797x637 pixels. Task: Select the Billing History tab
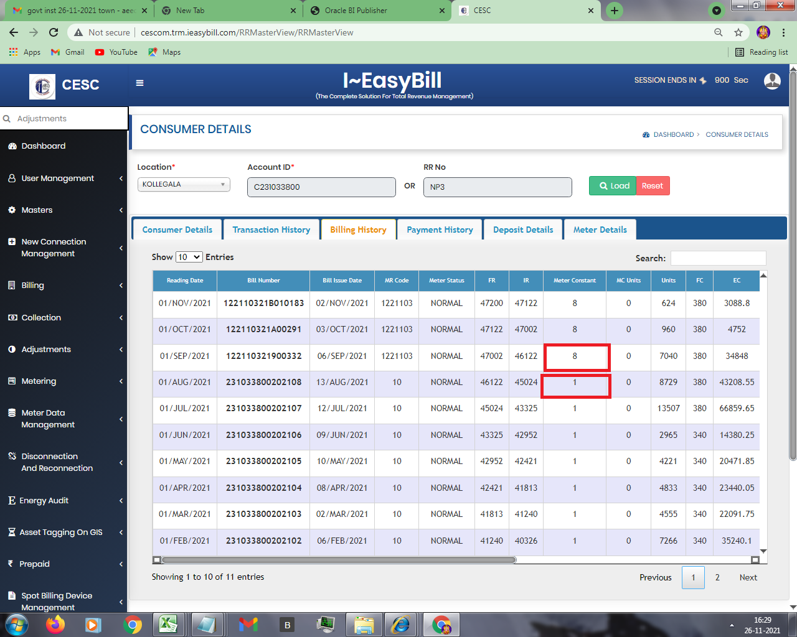[359, 230]
